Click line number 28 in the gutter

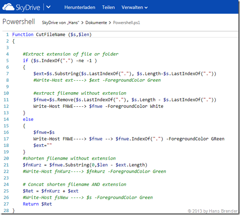pyautogui.click(x=6, y=211)
